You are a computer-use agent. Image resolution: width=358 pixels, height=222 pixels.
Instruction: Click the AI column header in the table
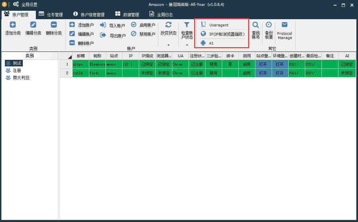click(347, 56)
